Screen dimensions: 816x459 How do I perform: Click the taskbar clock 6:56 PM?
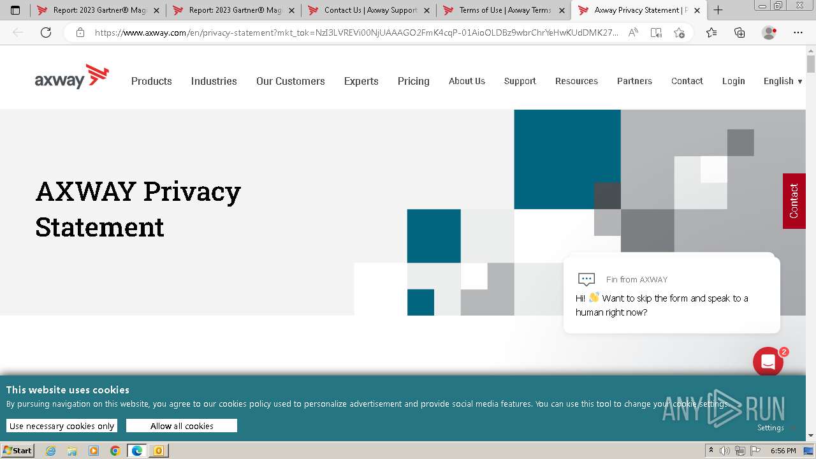coord(783,451)
